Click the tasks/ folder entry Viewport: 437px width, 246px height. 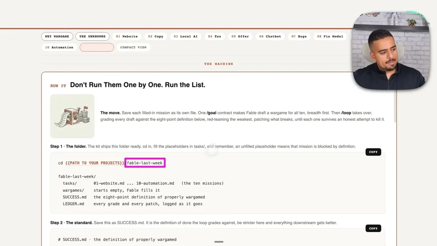70,183
